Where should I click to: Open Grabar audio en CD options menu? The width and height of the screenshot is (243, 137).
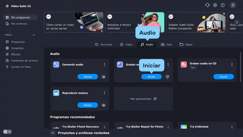pos(232,64)
